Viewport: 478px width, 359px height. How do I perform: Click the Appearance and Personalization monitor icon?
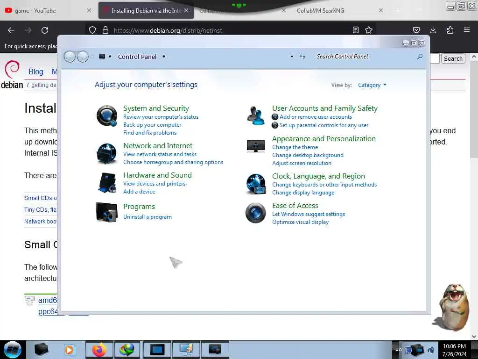click(x=256, y=146)
